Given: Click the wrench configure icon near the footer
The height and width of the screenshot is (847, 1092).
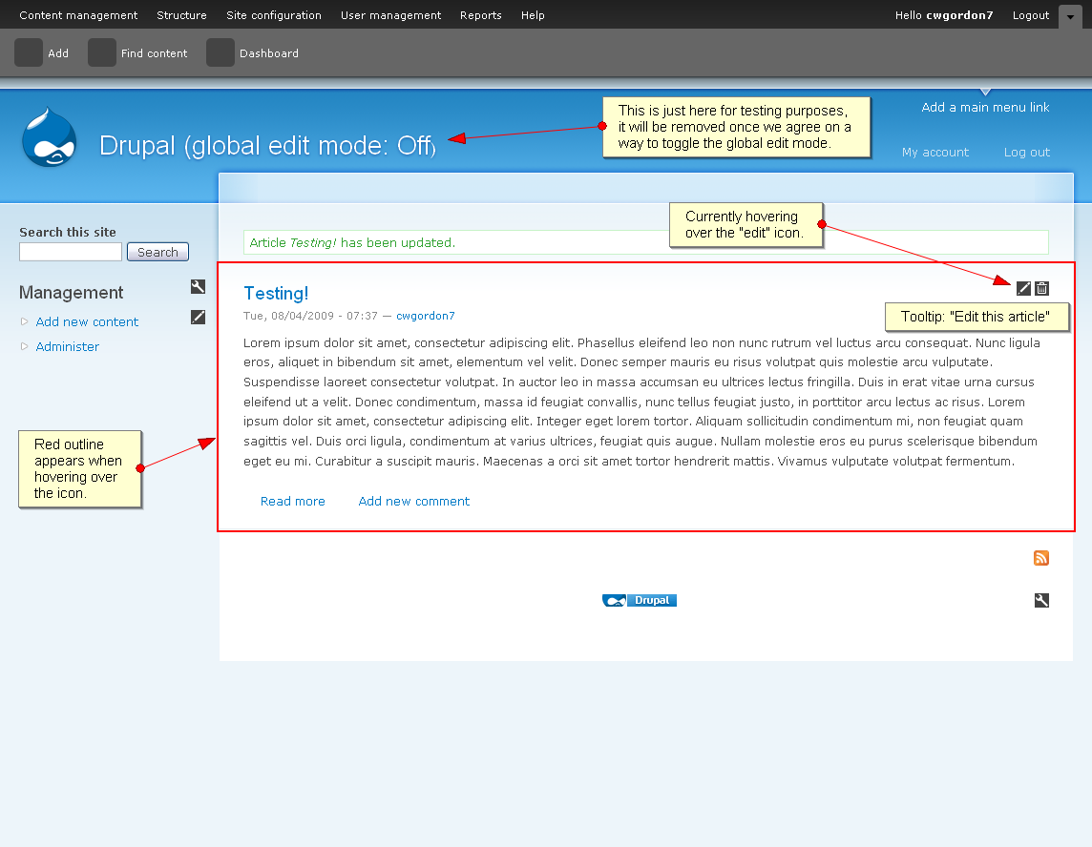Looking at the screenshot, I should [x=1041, y=601].
